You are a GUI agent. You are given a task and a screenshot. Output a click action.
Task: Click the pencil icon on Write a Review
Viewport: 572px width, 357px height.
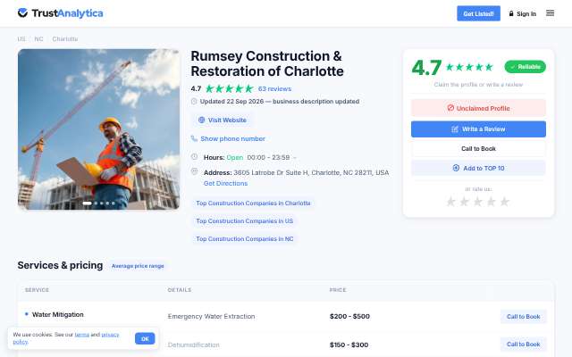coord(455,129)
